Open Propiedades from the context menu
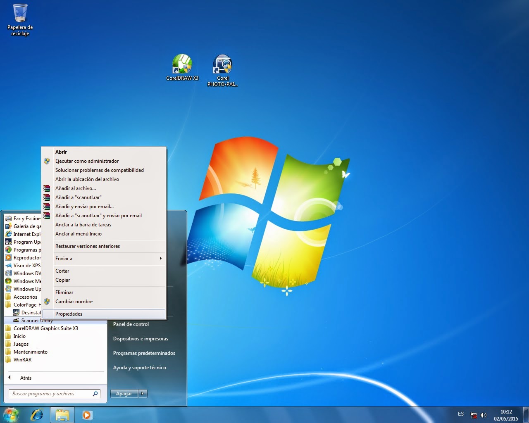The width and height of the screenshot is (529, 423). pyautogui.click(x=104, y=314)
